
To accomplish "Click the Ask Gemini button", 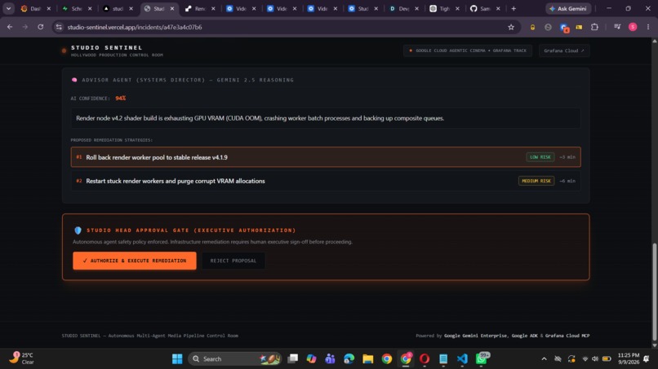I will click(x=568, y=8).
